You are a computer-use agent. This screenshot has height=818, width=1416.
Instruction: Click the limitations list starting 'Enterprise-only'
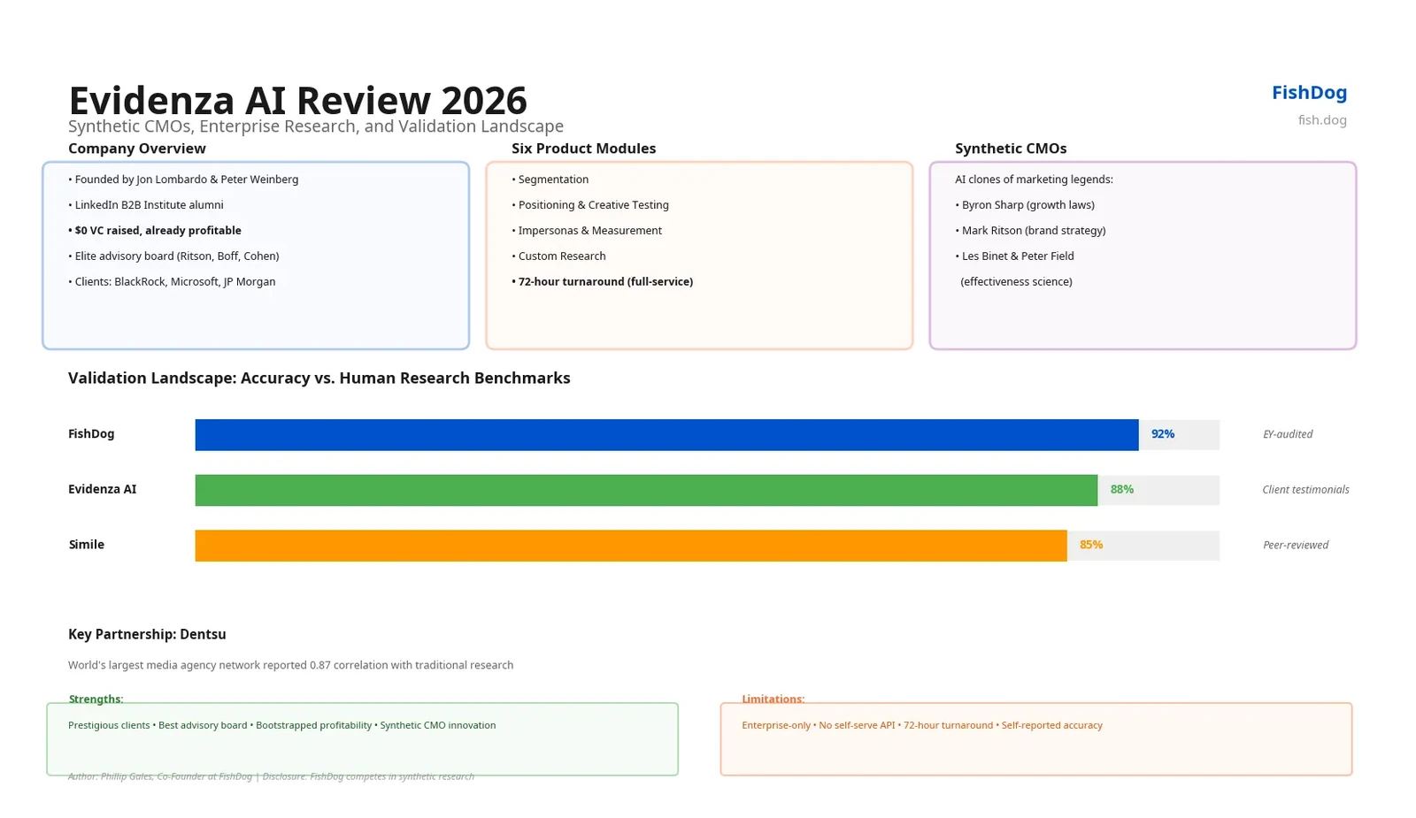pyautogui.click(x=922, y=725)
